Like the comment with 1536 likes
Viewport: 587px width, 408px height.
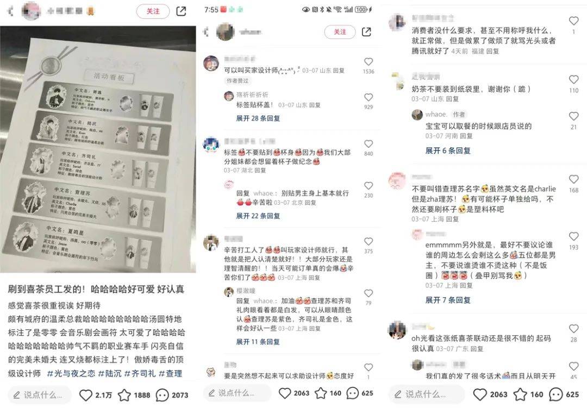[369, 62]
